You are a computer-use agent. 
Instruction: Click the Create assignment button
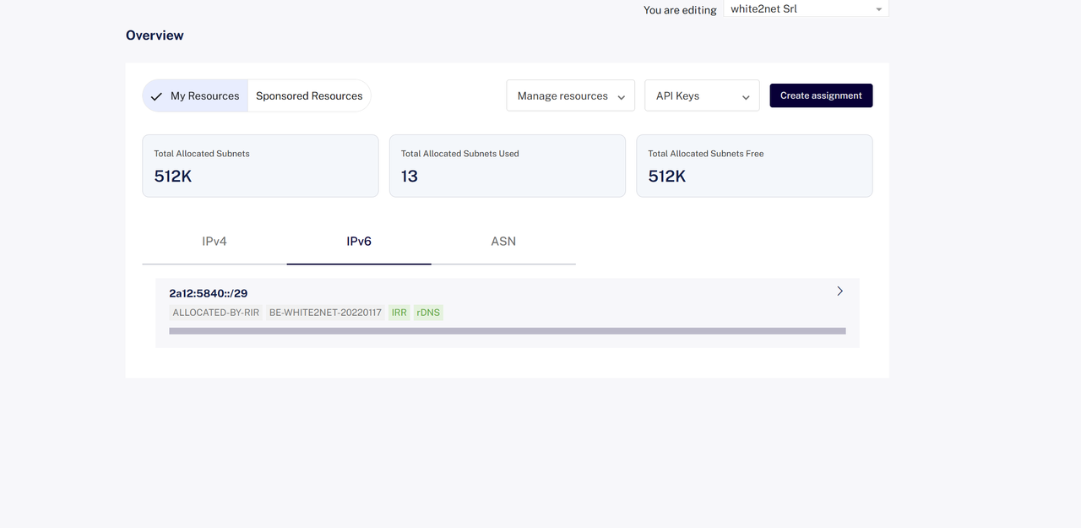(x=821, y=95)
